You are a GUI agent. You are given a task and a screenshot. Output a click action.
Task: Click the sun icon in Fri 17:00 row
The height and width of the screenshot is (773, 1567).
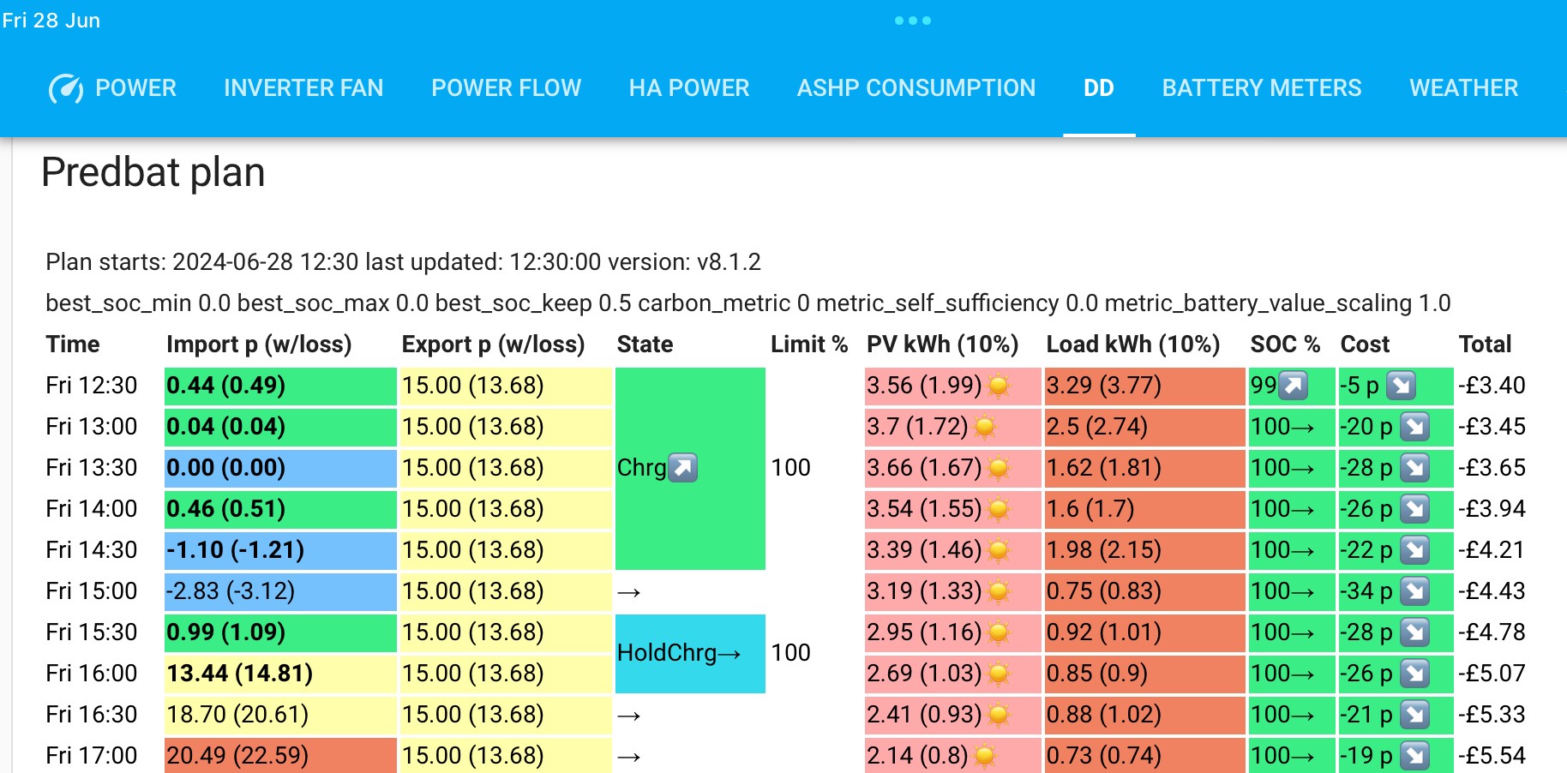pyautogui.click(x=984, y=756)
